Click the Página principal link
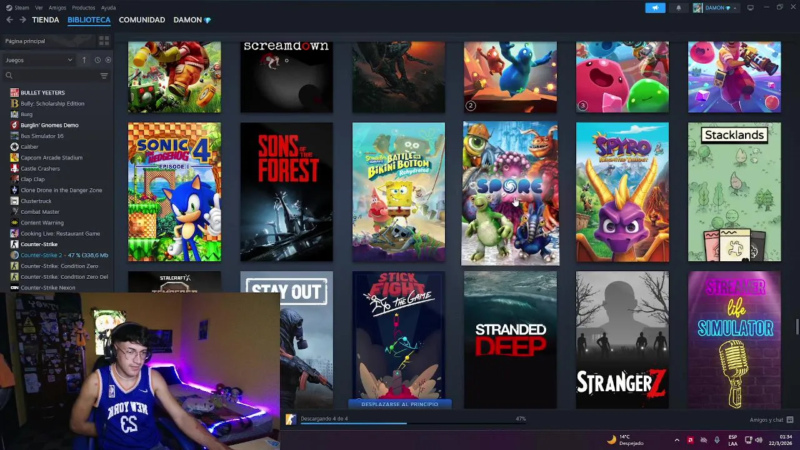 tap(25, 41)
